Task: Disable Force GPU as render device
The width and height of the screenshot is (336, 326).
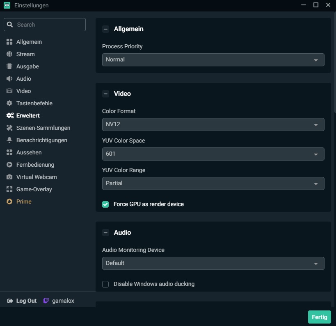Action: tap(105, 204)
